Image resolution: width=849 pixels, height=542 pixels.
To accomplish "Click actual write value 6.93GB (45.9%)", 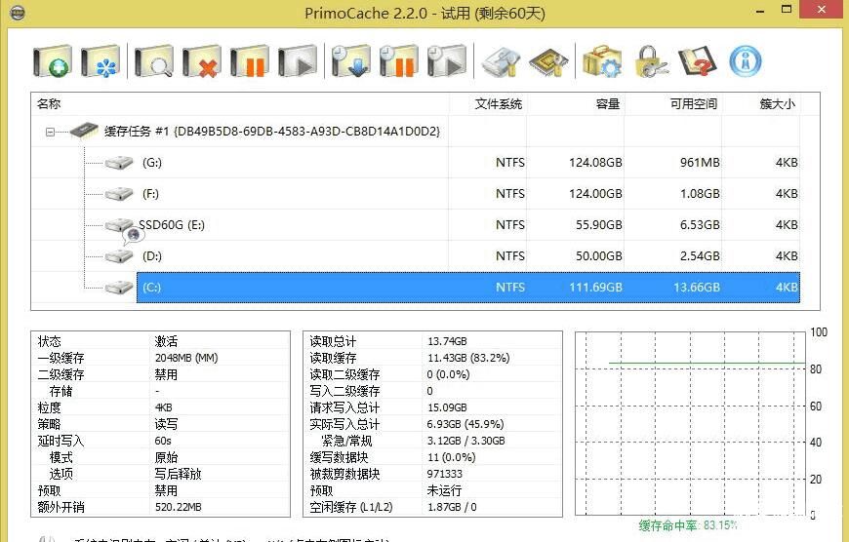I will (x=465, y=424).
